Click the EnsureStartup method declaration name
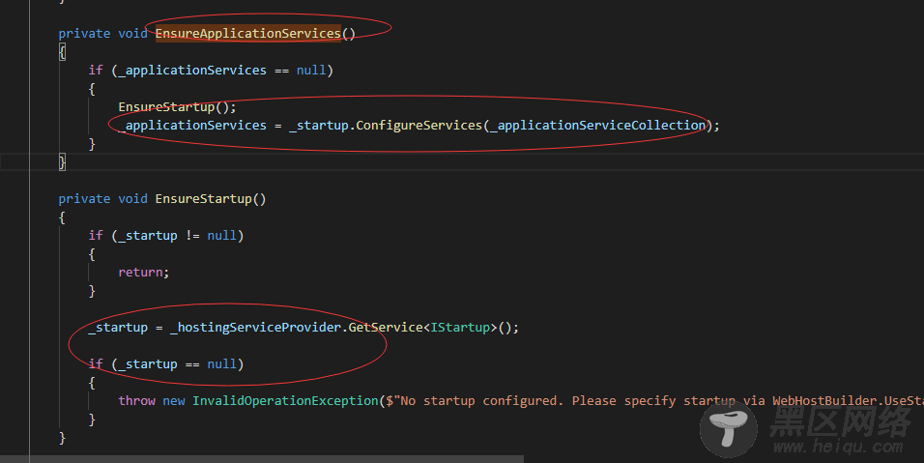This screenshot has height=463, width=924. point(203,198)
